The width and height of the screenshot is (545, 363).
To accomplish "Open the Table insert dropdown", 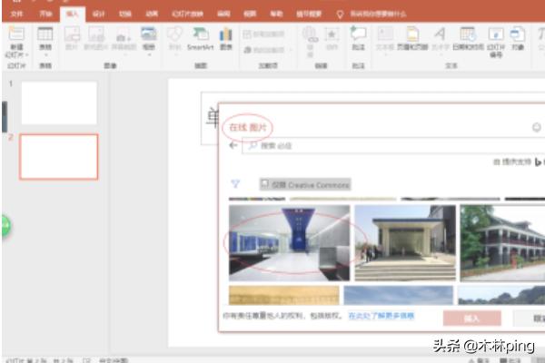I will (x=45, y=41).
